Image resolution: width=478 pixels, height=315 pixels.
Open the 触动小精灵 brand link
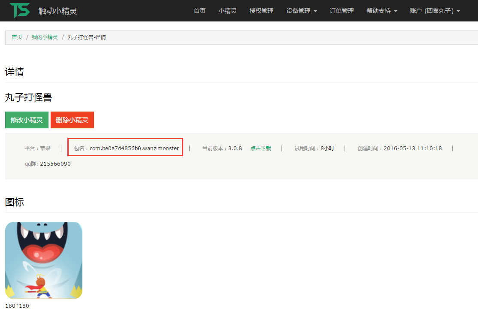57,11
